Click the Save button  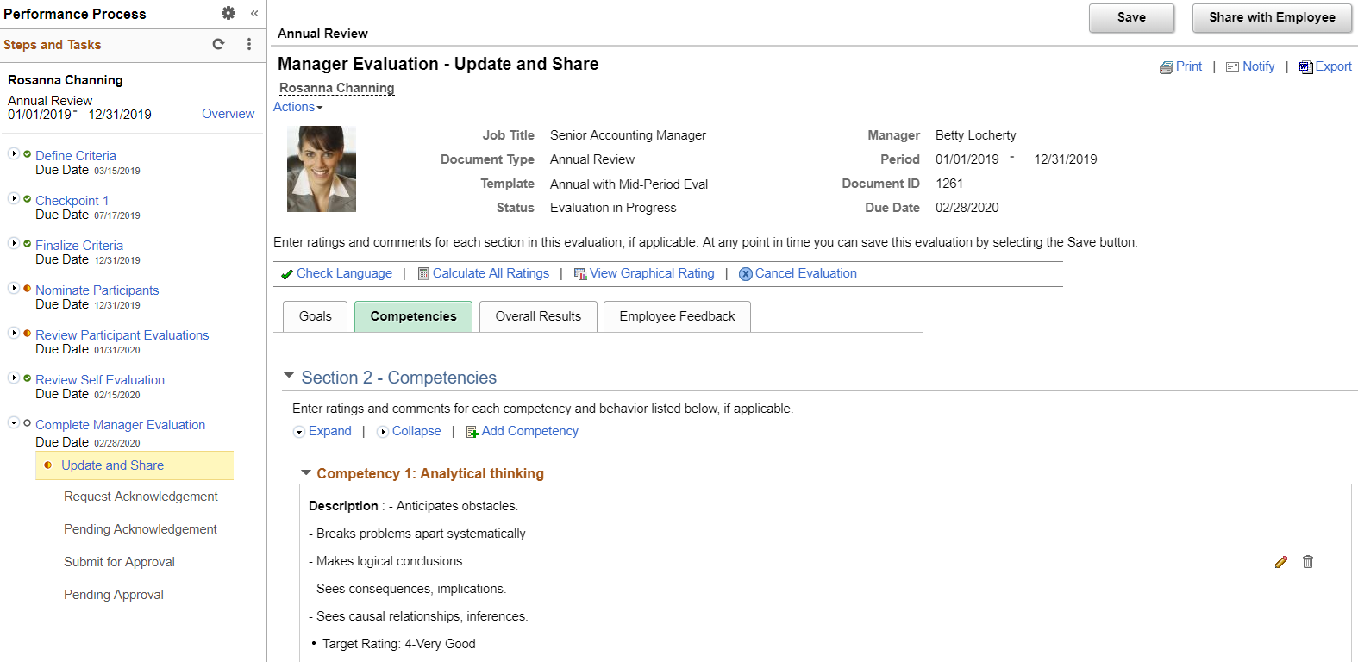tap(1131, 18)
